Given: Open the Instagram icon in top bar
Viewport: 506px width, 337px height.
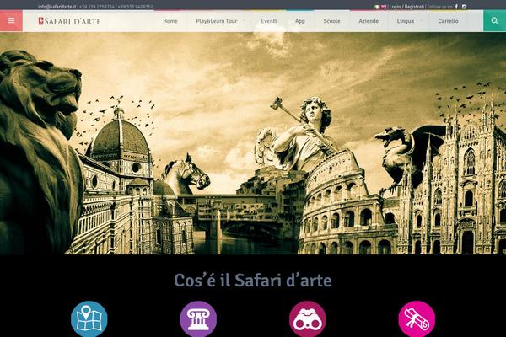Looking at the screenshot, I should point(464,7).
